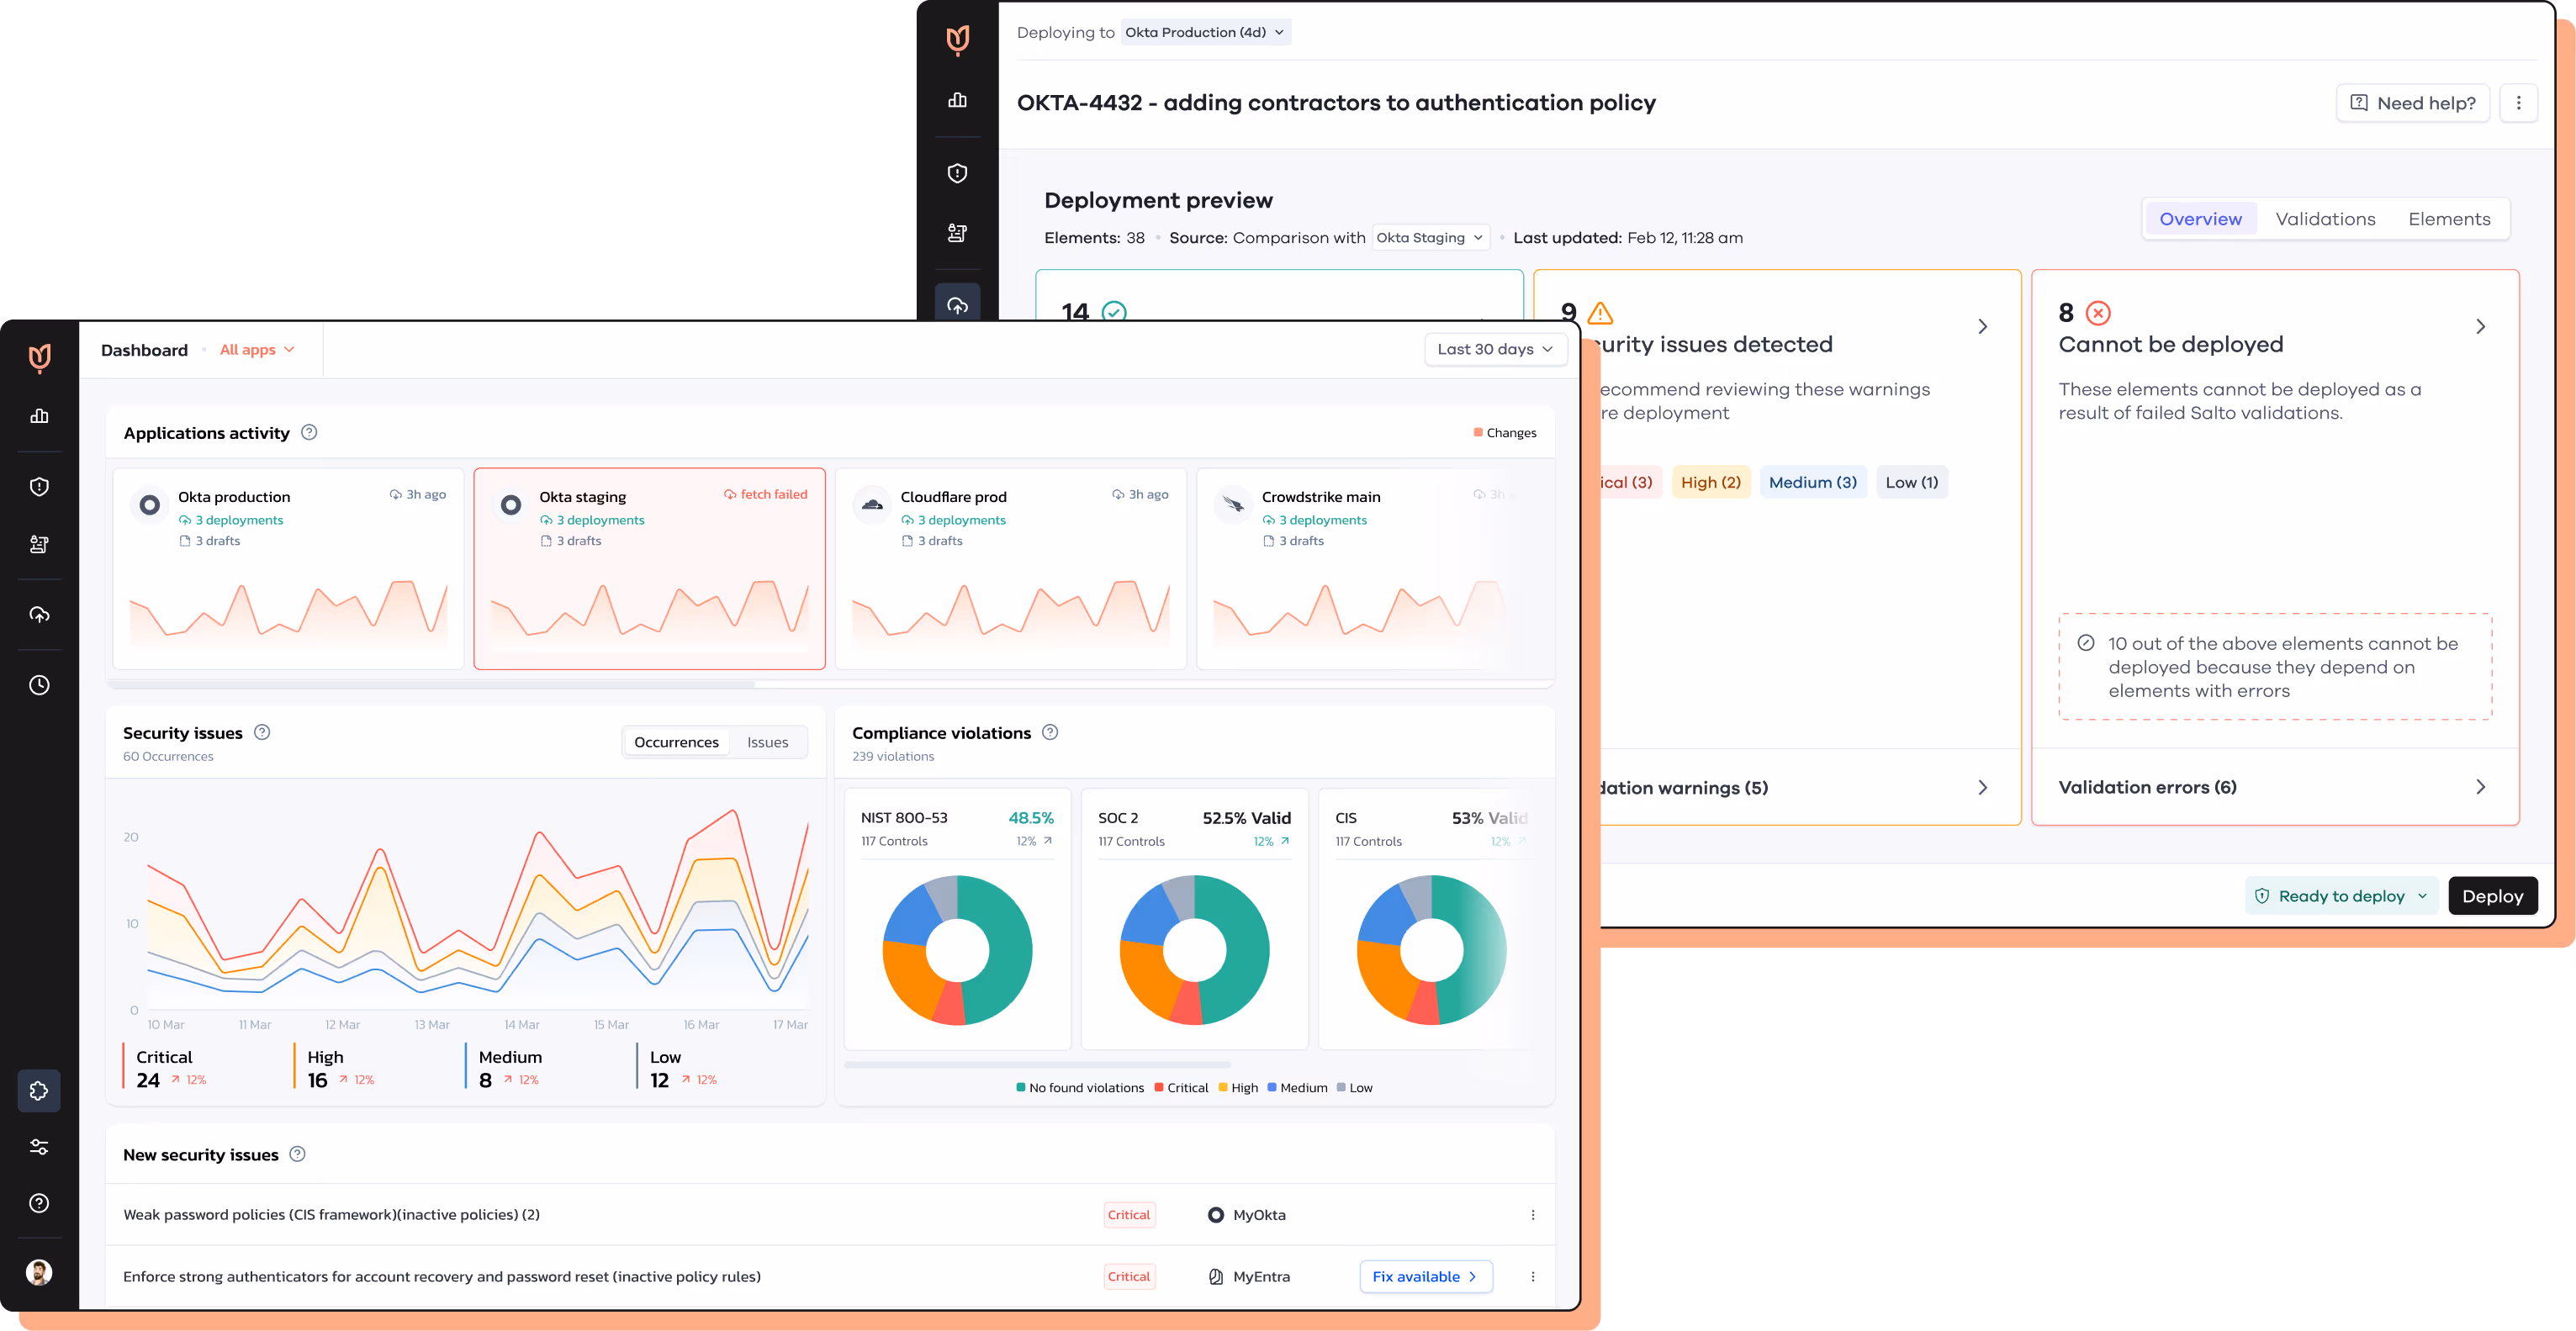Image resolution: width=2576 pixels, height=1331 pixels.
Task: Open bar chart icon in Dashboard sidebar
Action: pyautogui.click(x=39, y=416)
